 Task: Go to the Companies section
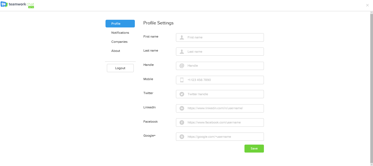[119, 42]
